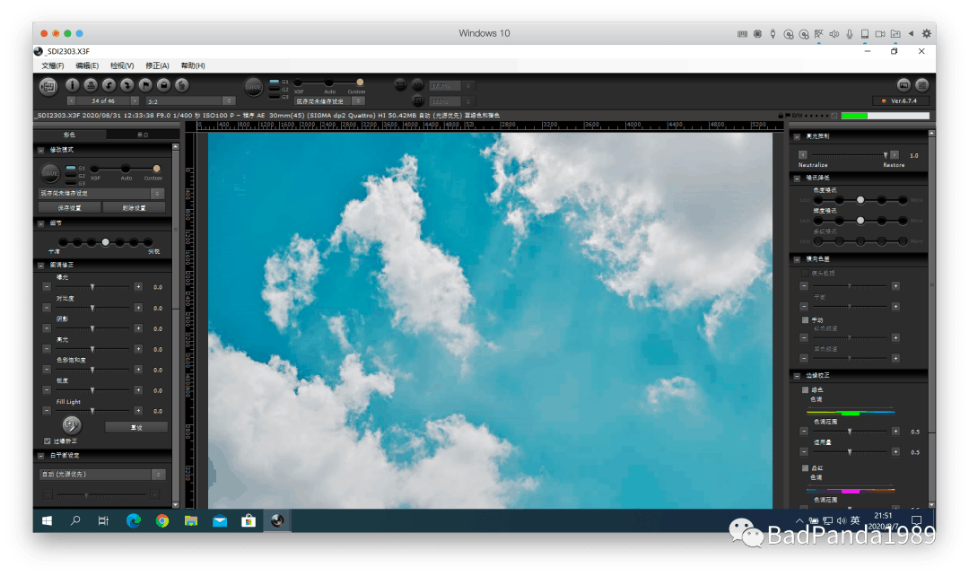Screen dimensions: 969x576
Task: Collapse the tone adjustment section with Fill Light
Action: [x=40, y=266]
